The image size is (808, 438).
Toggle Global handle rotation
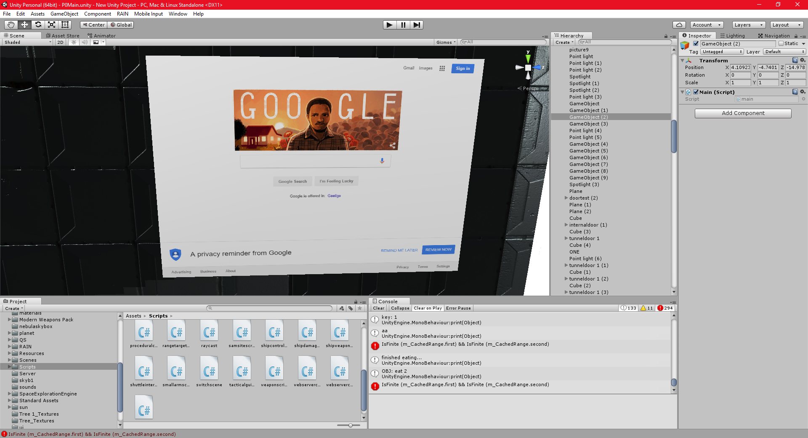(121, 25)
